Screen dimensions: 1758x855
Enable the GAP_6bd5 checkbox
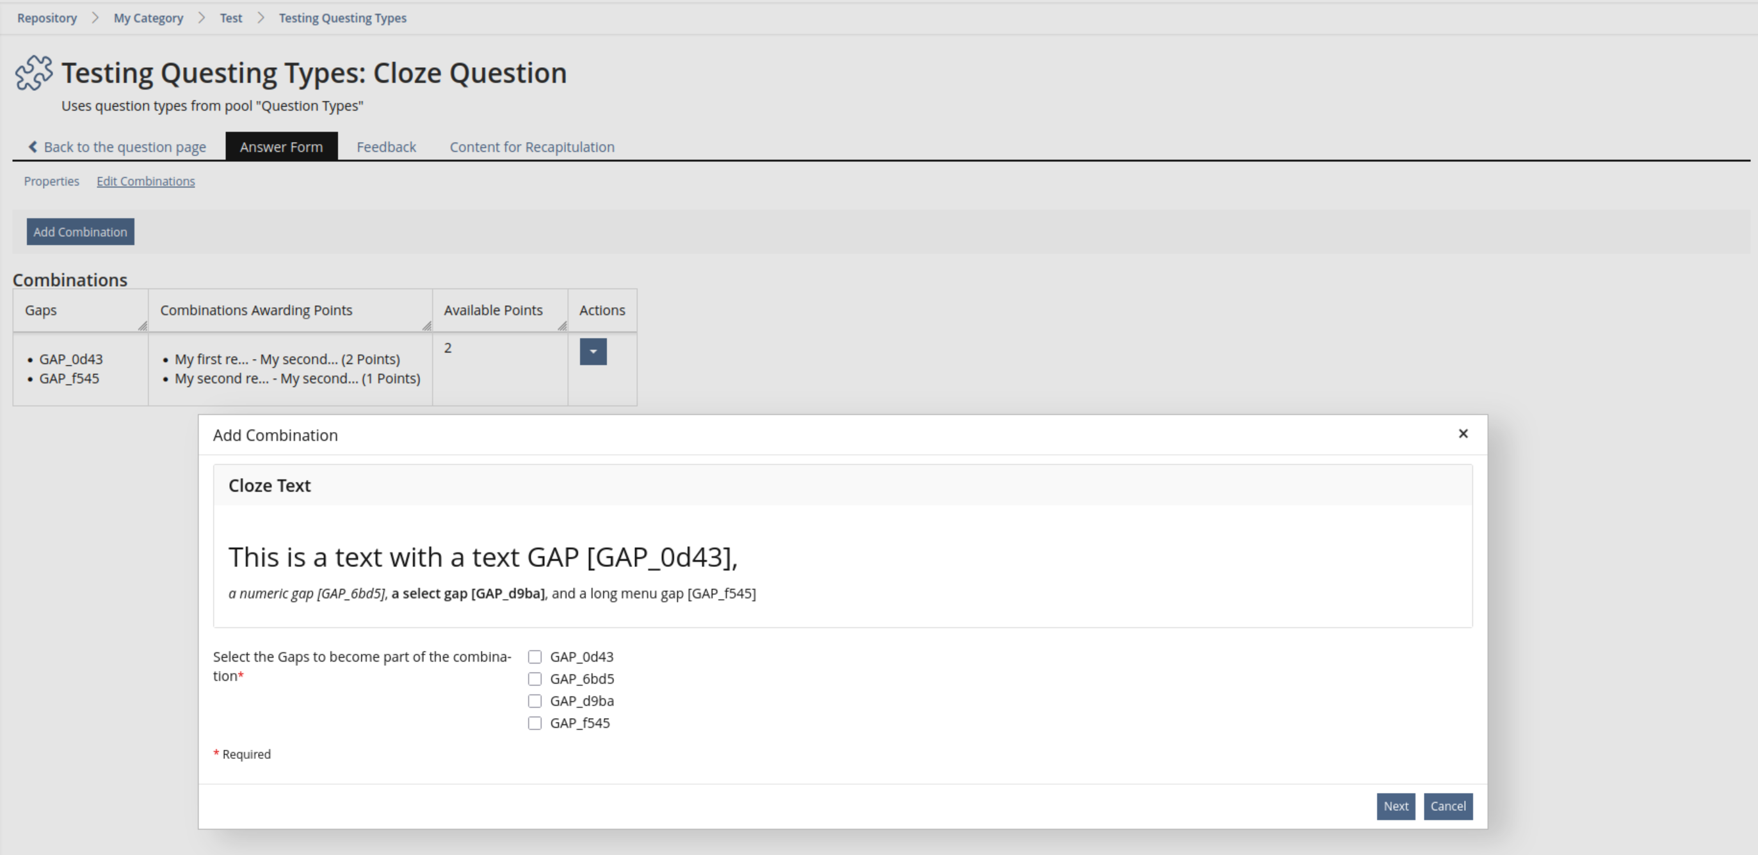(x=535, y=679)
